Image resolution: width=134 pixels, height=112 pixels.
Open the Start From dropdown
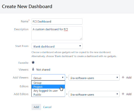coord(57,46)
